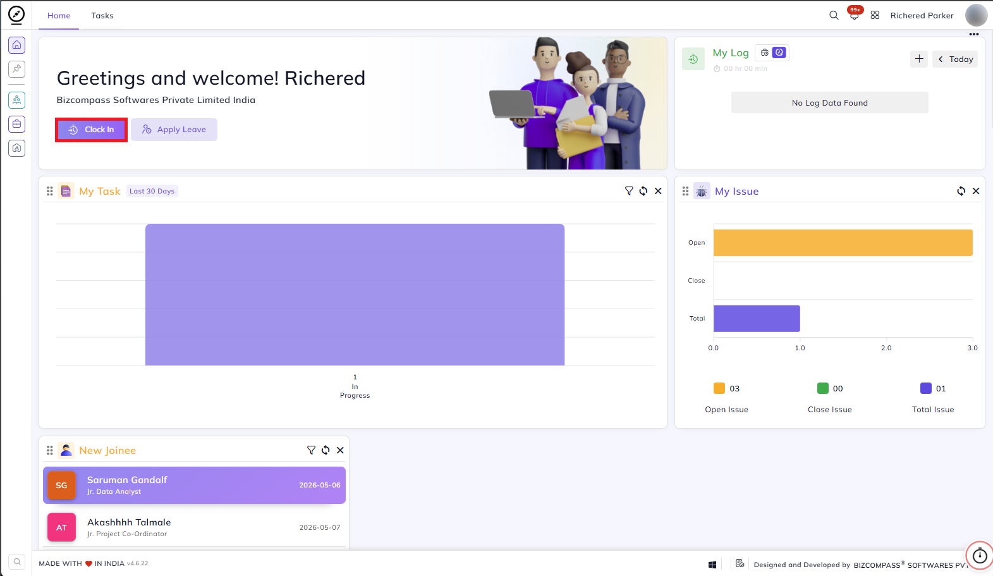993x576 pixels.
Task: Open the apps grid icon
Action: [x=875, y=15]
